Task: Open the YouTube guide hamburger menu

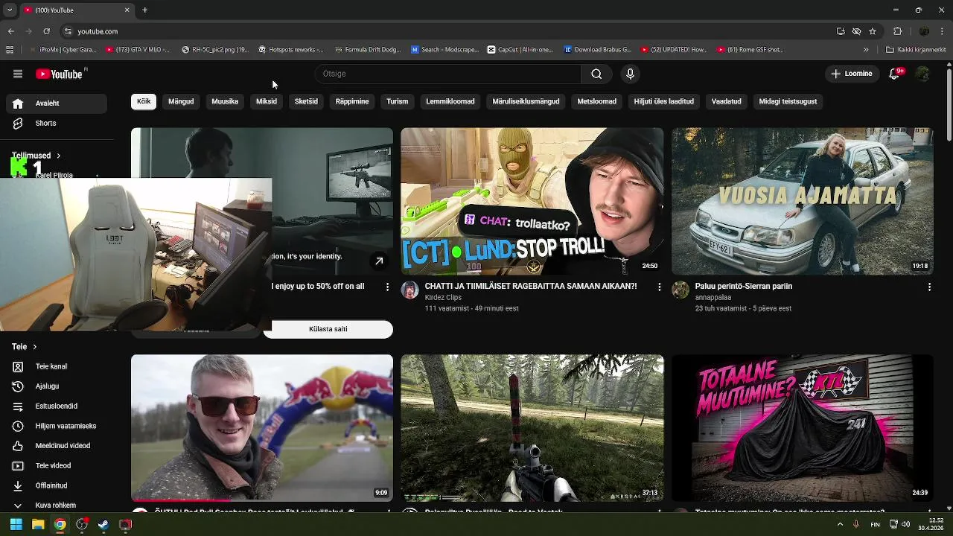Action: point(18,74)
